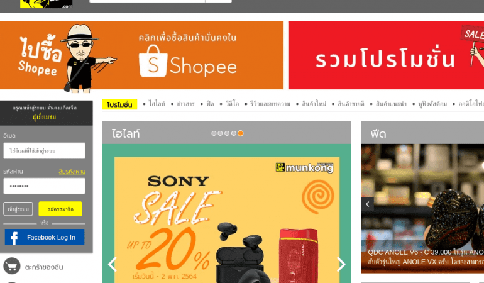This screenshot has height=283, width=484.
Task: Open the ข่าวสาร menu item
Action: (185, 104)
